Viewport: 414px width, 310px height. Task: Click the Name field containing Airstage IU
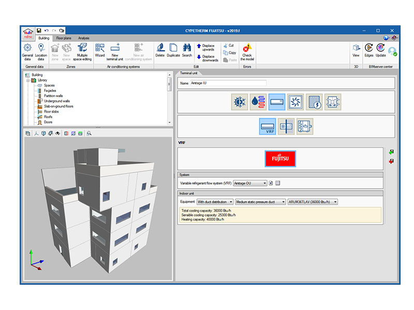coord(228,83)
